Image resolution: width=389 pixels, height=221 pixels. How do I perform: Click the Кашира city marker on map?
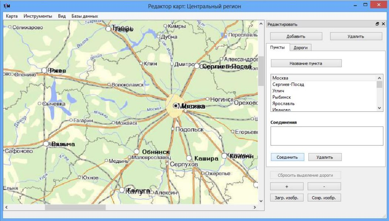click(188, 158)
